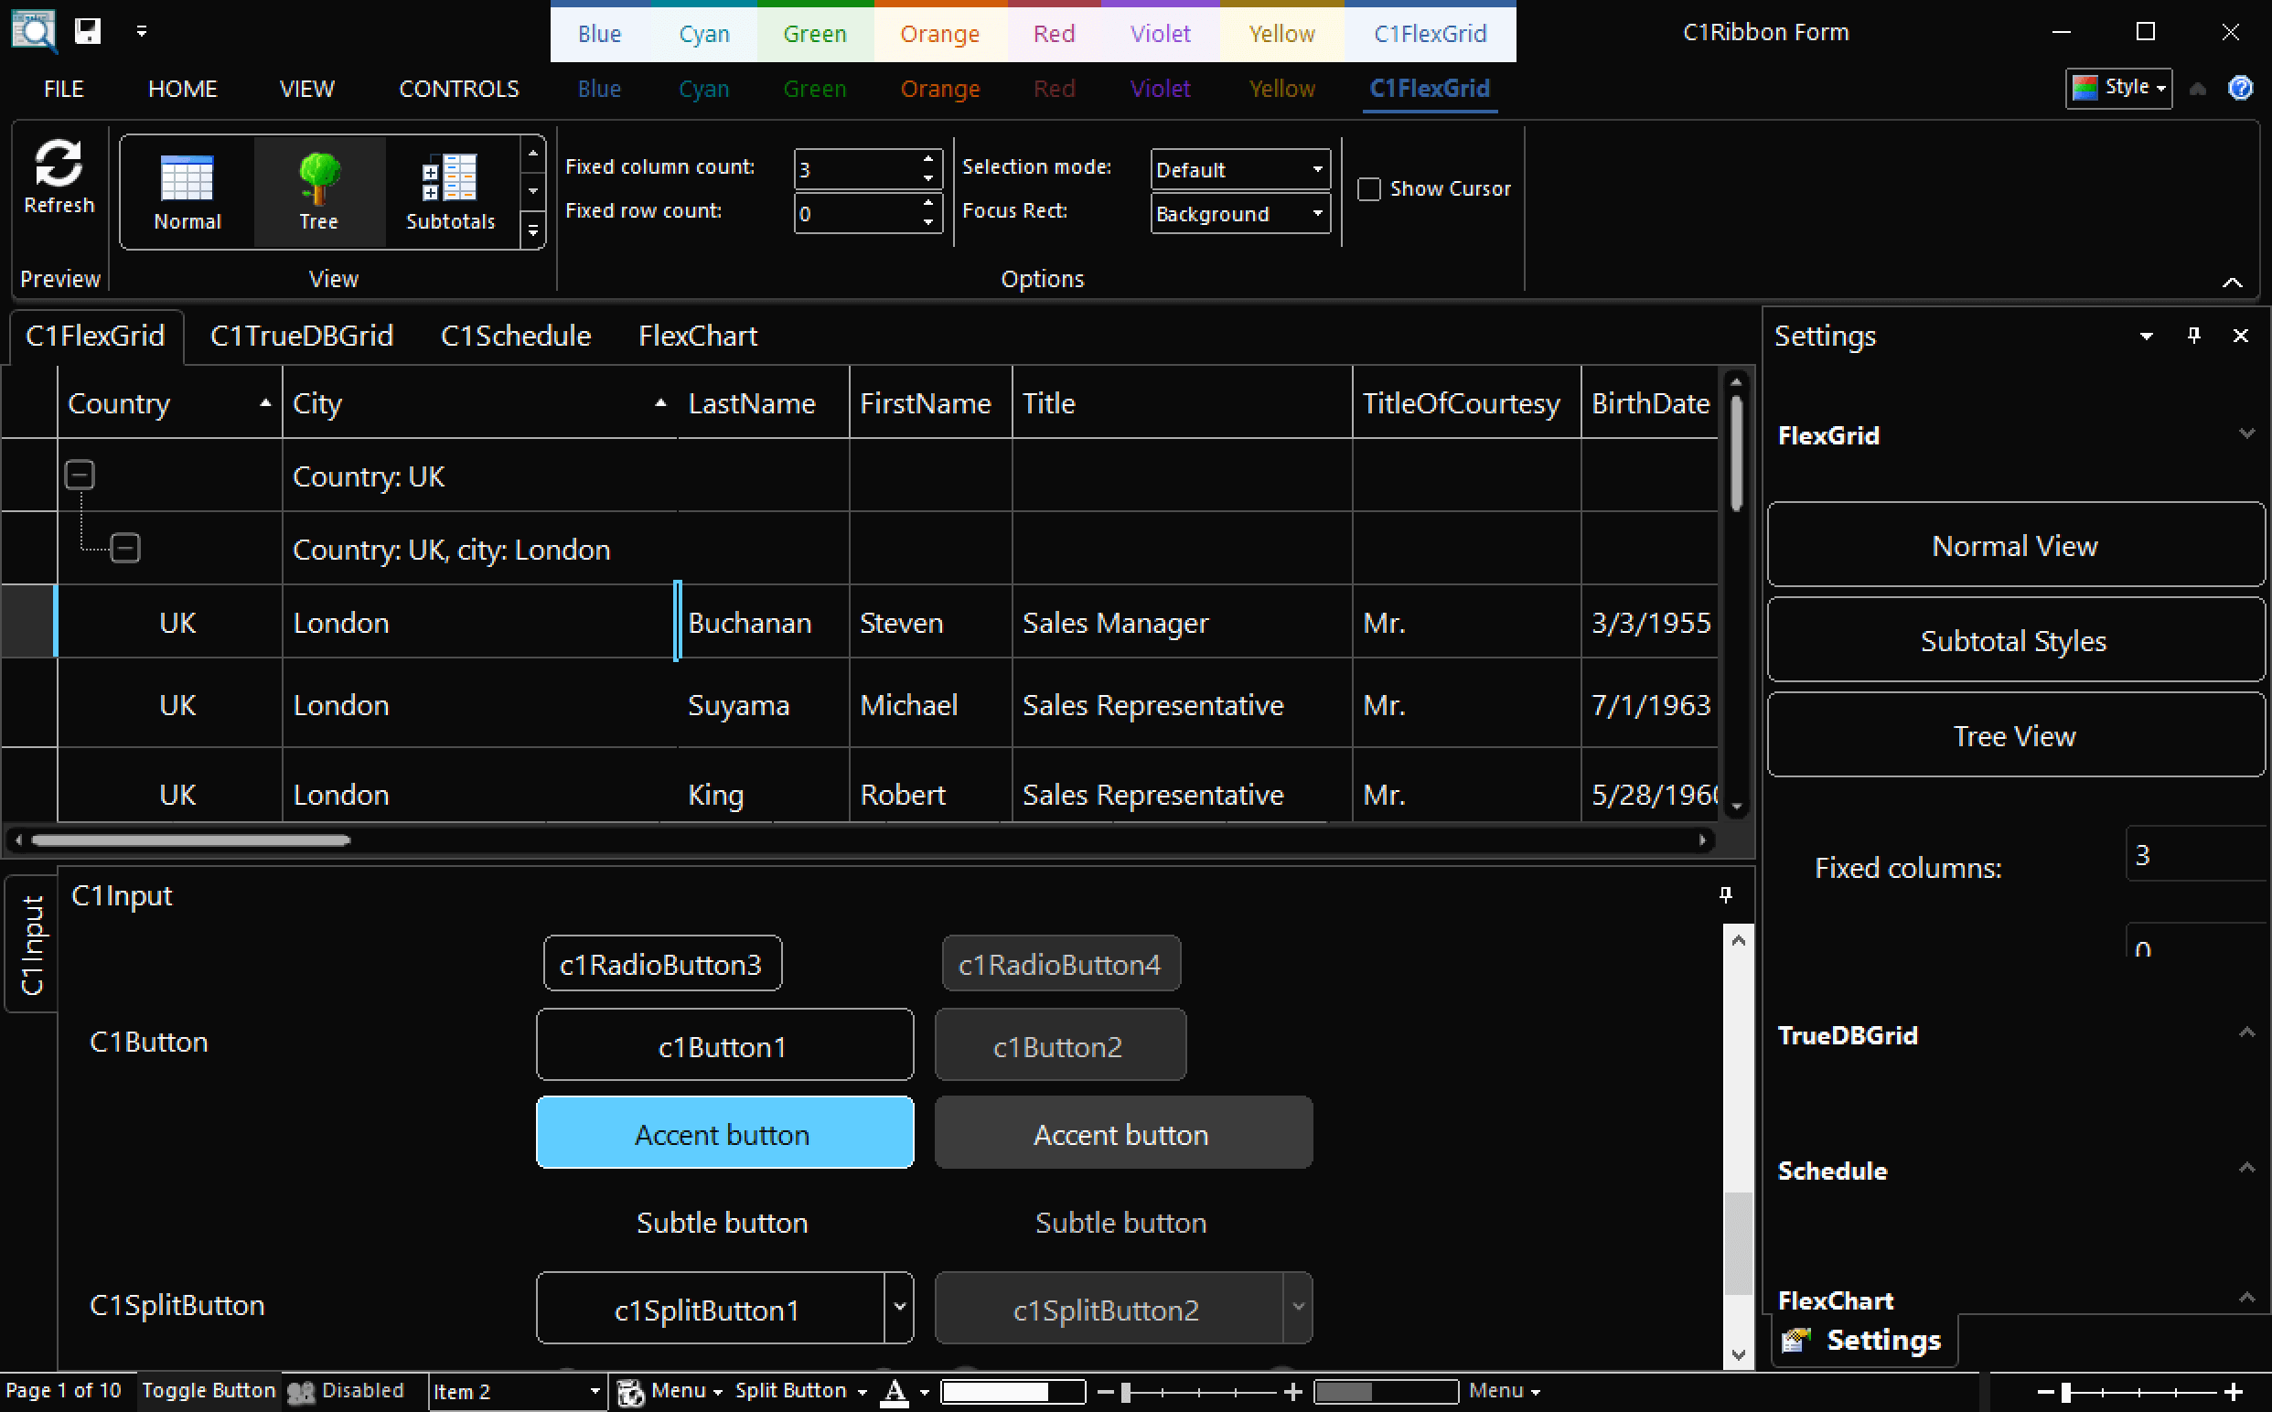Open c1SplitButton1 dropdown arrow
This screenshot has width=2272, height=1412.
tap(899, 1307)
